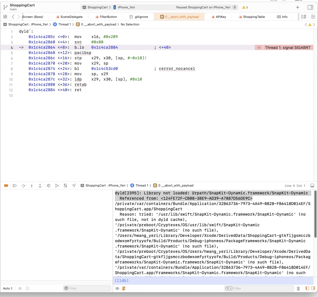
Task: Open the ShoppingTable tab
Action: click(252, 17)
